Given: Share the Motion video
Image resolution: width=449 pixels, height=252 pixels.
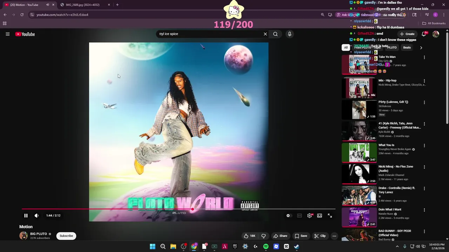Looking at the screenshot, I should (x=280, y=236).
